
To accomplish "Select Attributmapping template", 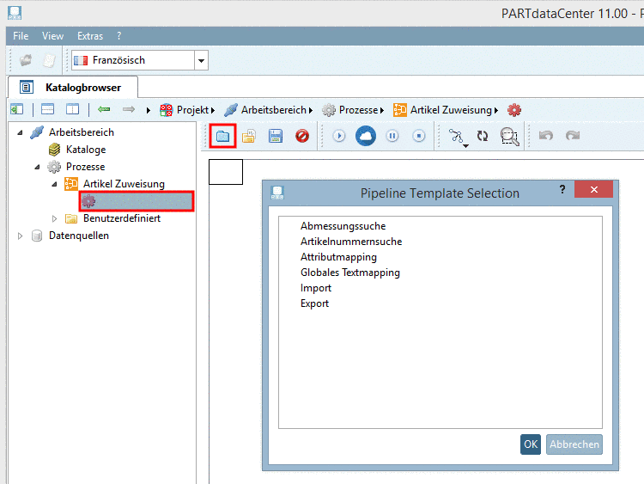I will 338,257.
